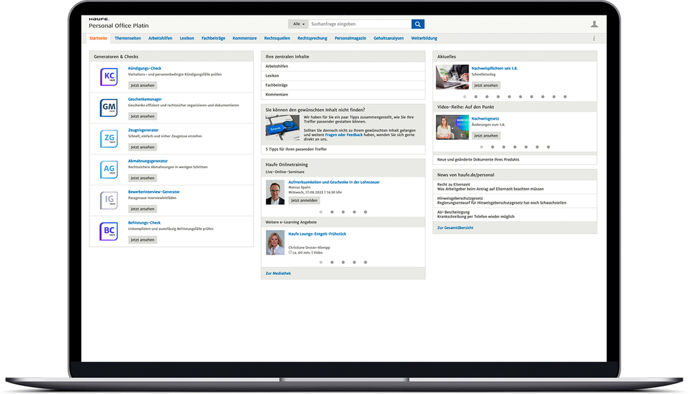The width and height of the screenshot is (688, 394).
Task: Click 'Jetzt ansehen' under Bewerberinterview-Generator
Action: 142,208
